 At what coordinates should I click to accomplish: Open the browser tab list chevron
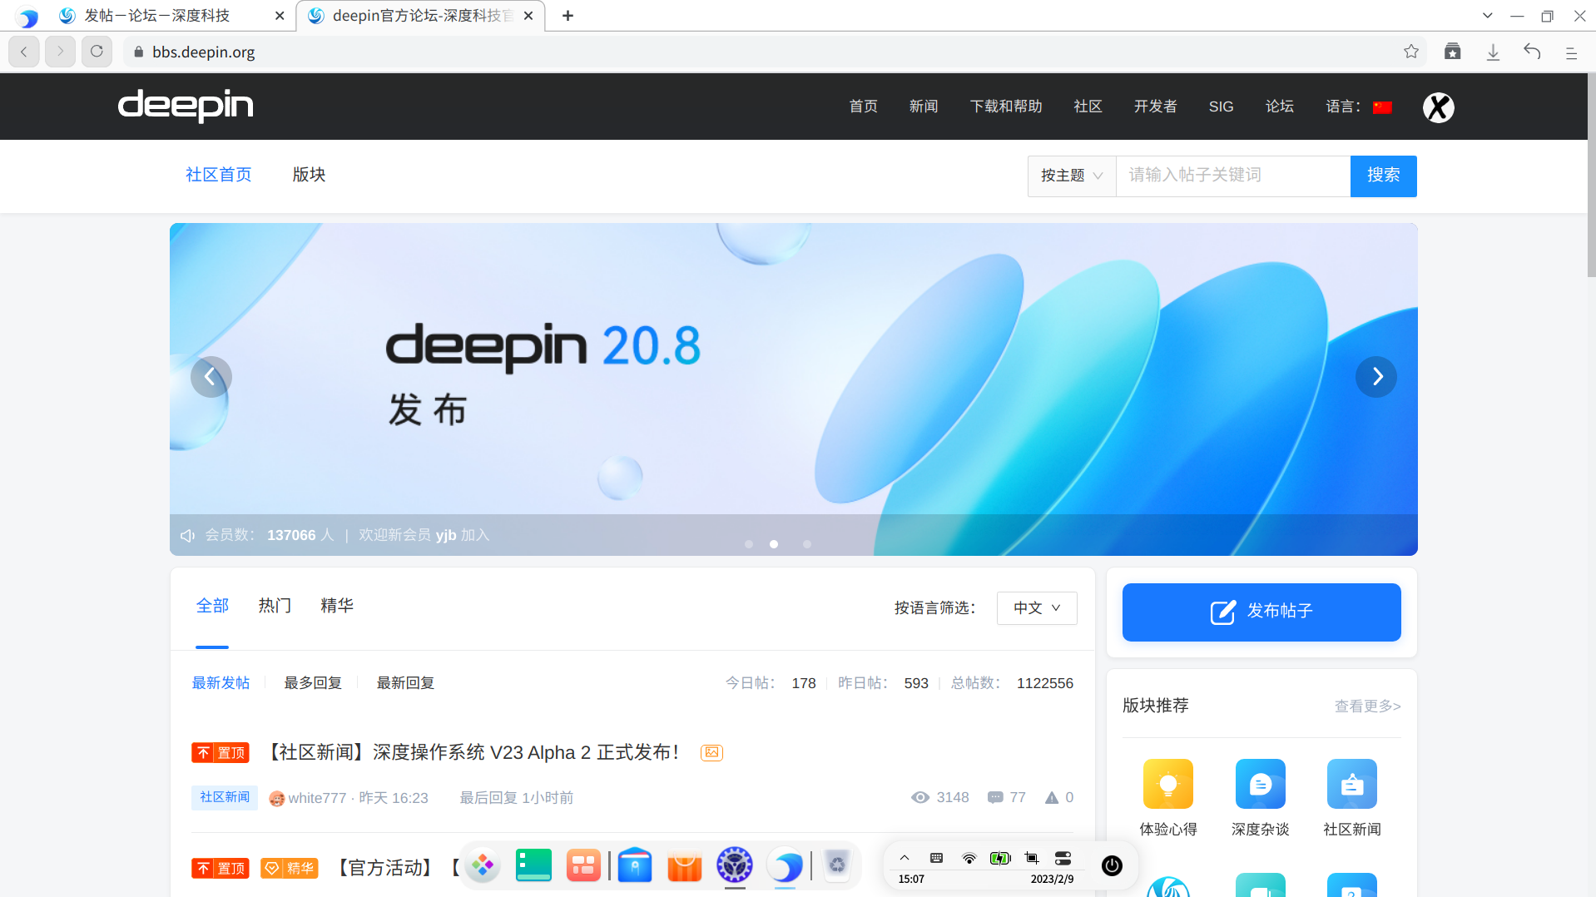(1488, 16)
